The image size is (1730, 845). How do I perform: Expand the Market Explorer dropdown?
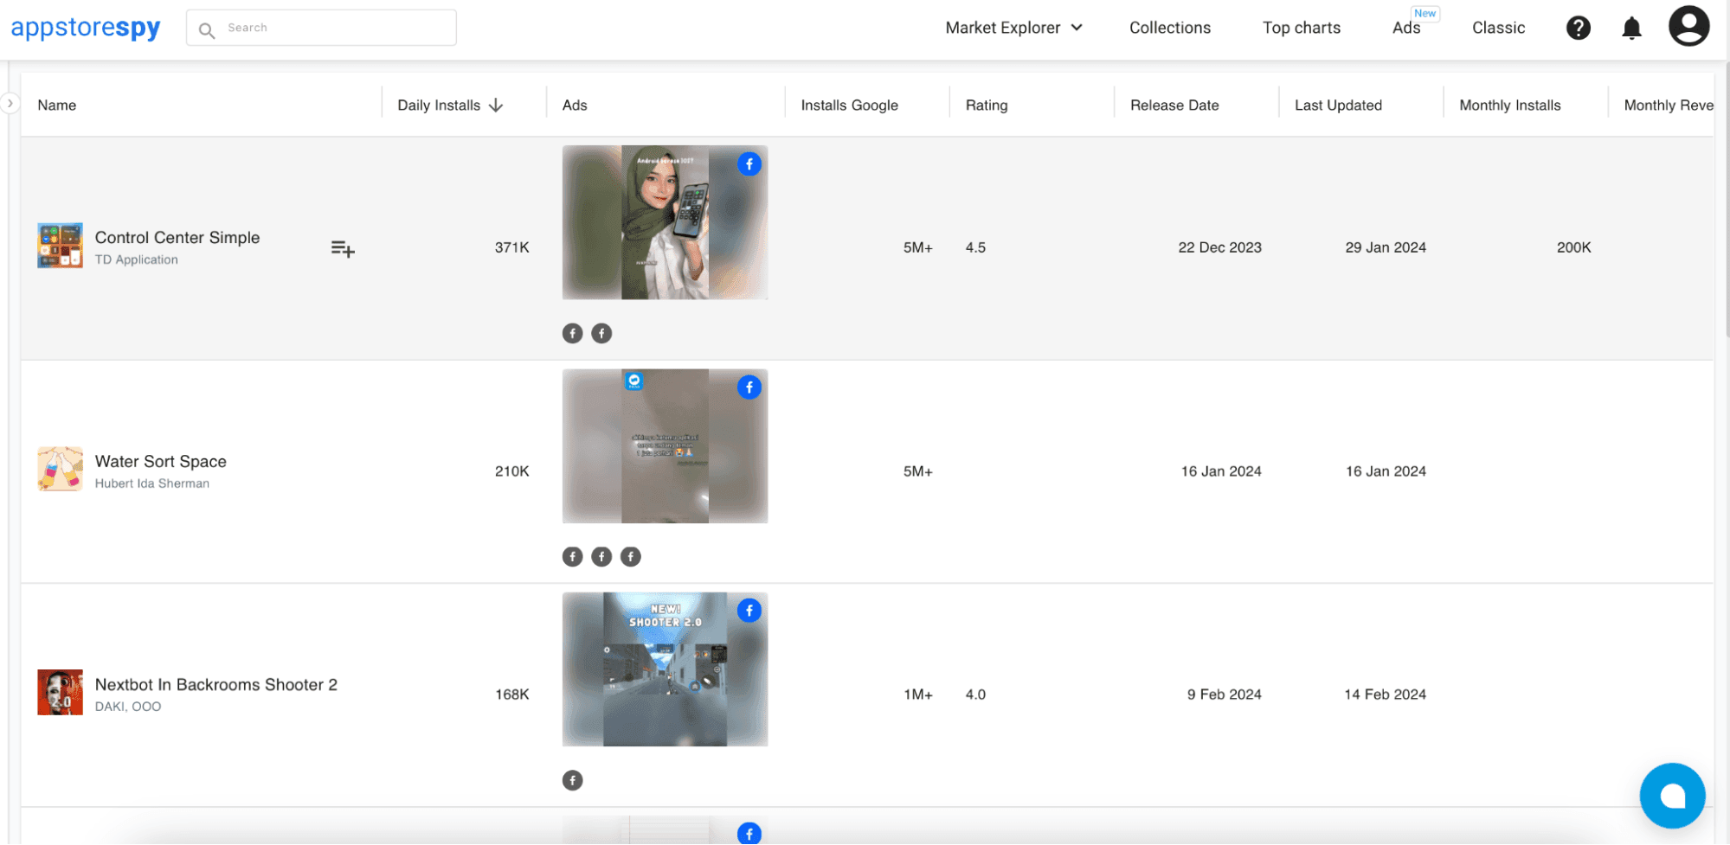coord(1013,28)
